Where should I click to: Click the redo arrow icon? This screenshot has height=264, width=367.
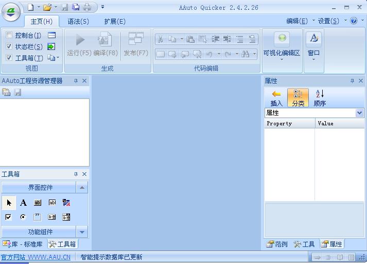(x=228, y=54)
